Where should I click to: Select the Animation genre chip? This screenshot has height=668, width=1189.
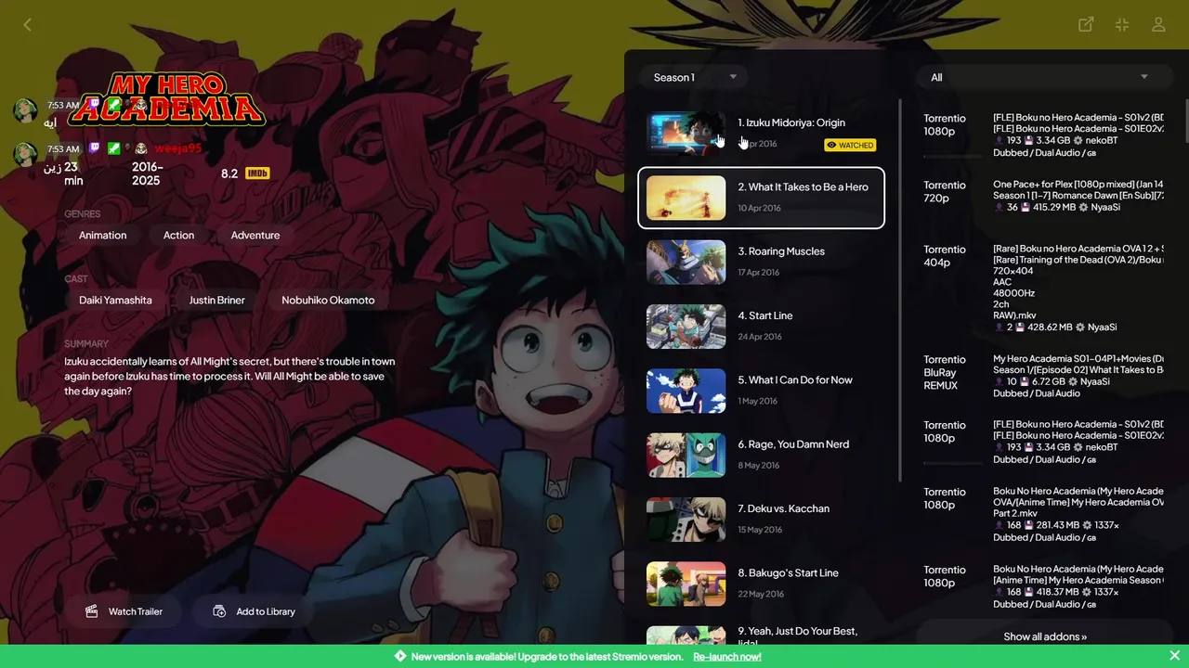pos(102,236)
